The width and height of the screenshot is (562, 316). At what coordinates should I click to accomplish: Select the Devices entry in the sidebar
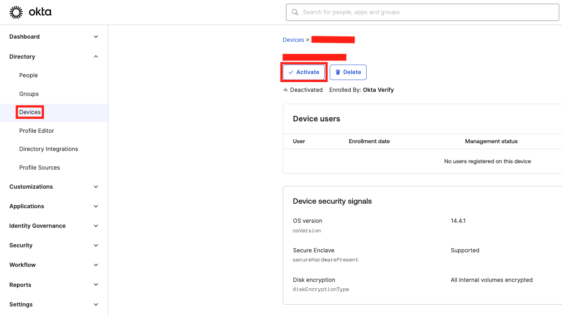pos(30,112)
